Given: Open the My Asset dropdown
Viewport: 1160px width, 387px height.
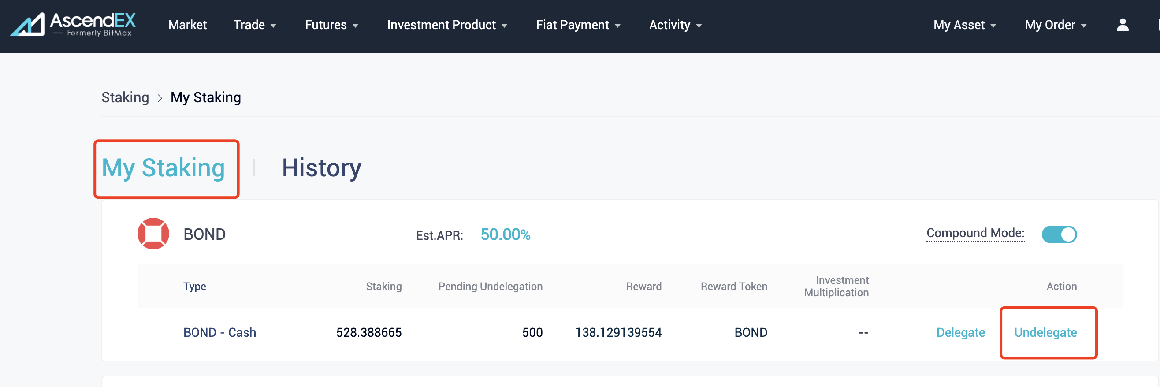Looking at the screenshot, I should [964, 25].
